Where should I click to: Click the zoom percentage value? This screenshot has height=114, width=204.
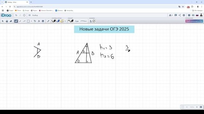(192, 107)
